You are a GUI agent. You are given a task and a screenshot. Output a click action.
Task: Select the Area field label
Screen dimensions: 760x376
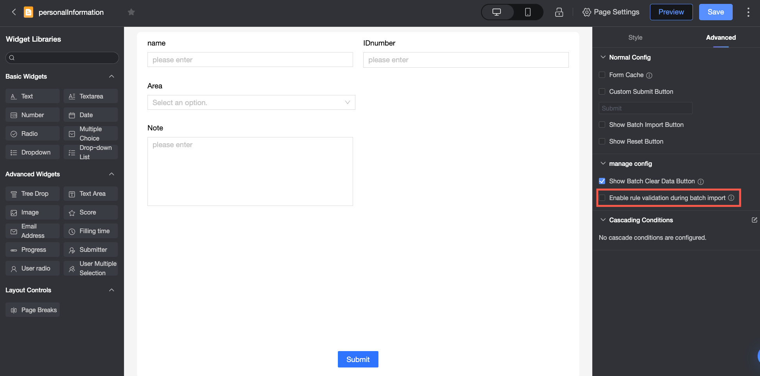pos(155,86)
